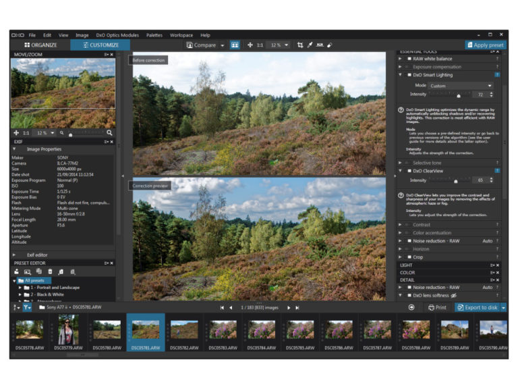Activate the Horizon leveling toolbar icon

coord(320,45)
